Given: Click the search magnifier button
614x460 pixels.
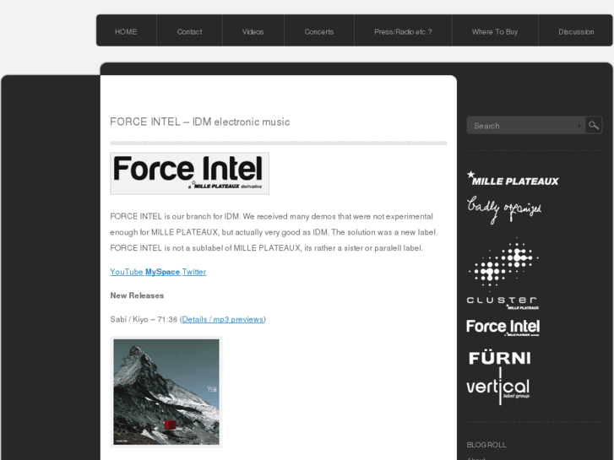Looking at the screenshot, I should point(594,125).
